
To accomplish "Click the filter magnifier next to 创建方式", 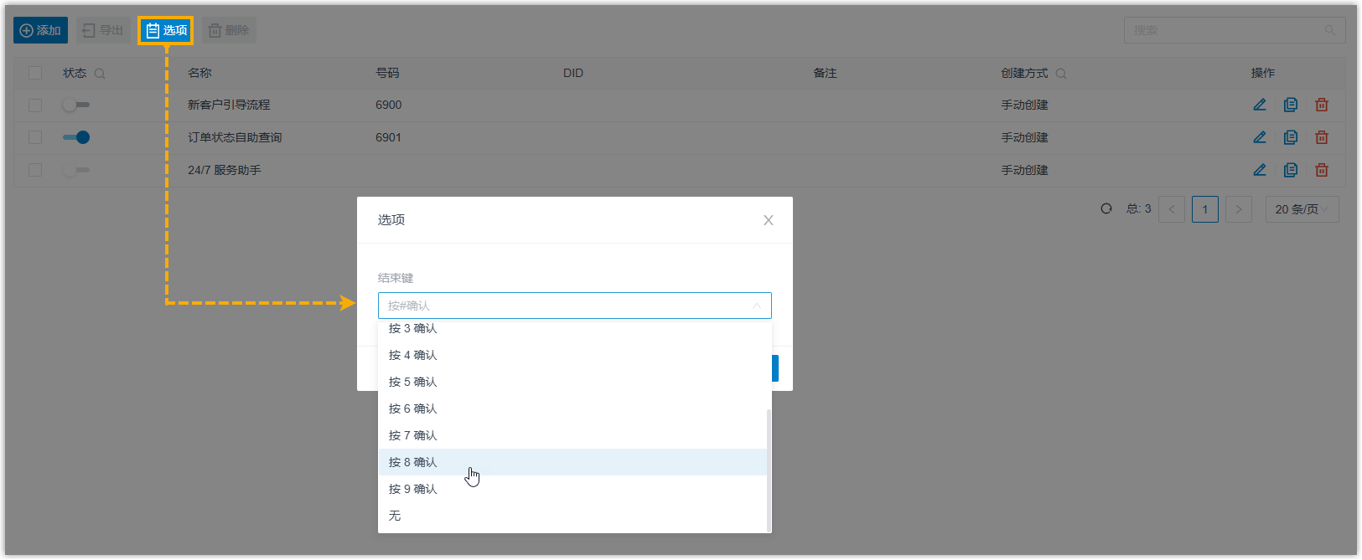I will point(1060,74).
